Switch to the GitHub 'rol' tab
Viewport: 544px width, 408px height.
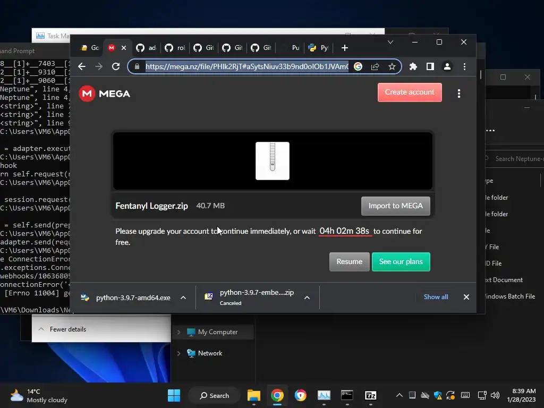click(175, 48)
